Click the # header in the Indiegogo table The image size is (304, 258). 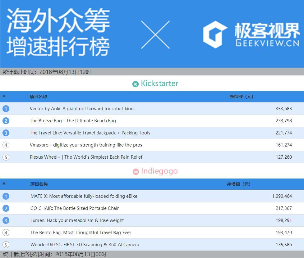coord(4,184)
